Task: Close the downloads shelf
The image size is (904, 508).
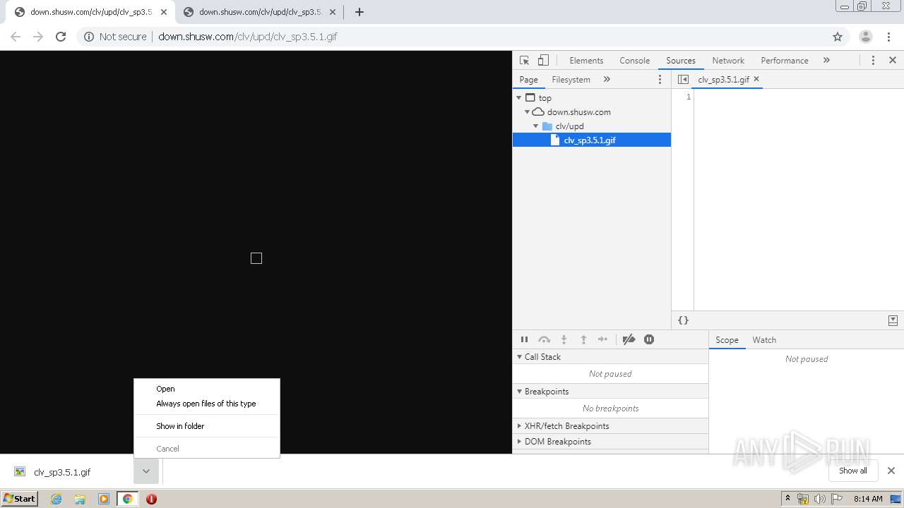Action: coord(891,471)
